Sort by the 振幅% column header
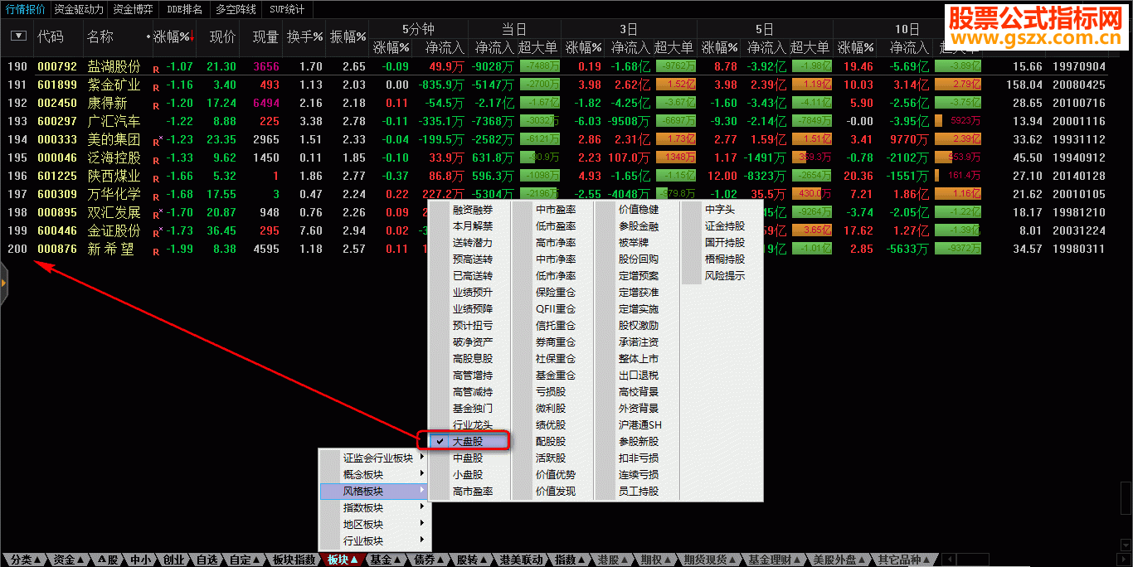The image size is (1133, 567). [348, 36]
